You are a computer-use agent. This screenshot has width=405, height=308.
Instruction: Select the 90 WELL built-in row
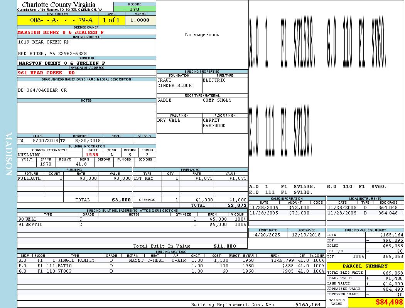point(132,219)
